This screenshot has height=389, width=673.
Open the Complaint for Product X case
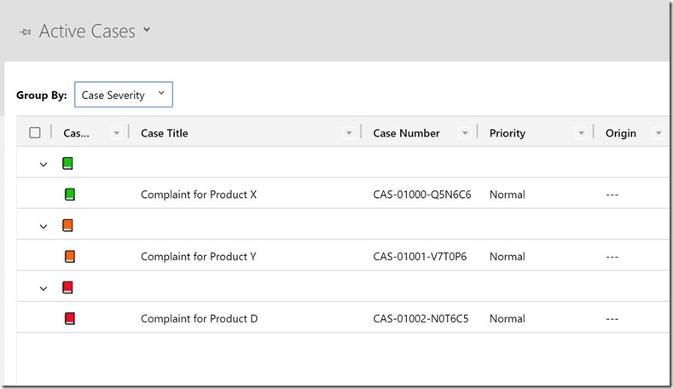point(199,194)
